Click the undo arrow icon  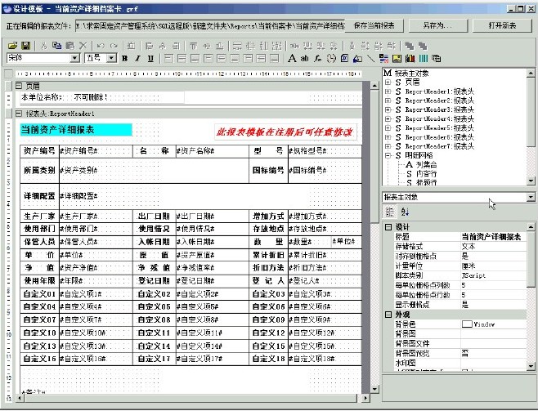[99, 45]
